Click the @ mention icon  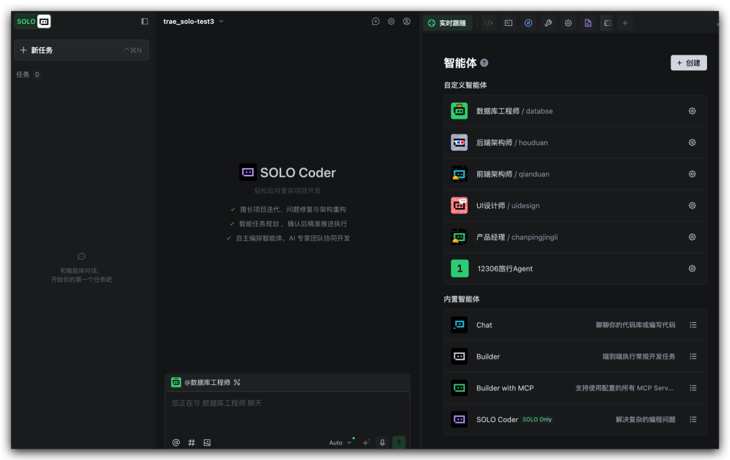(176, 443)
